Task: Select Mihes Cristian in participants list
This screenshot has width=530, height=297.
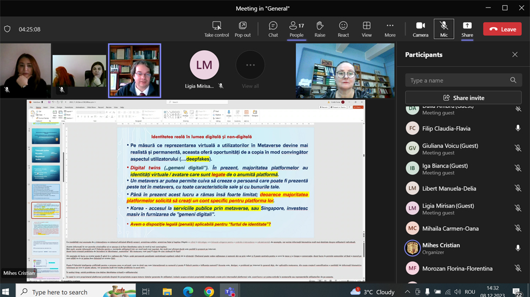Action: click(441, 248)
